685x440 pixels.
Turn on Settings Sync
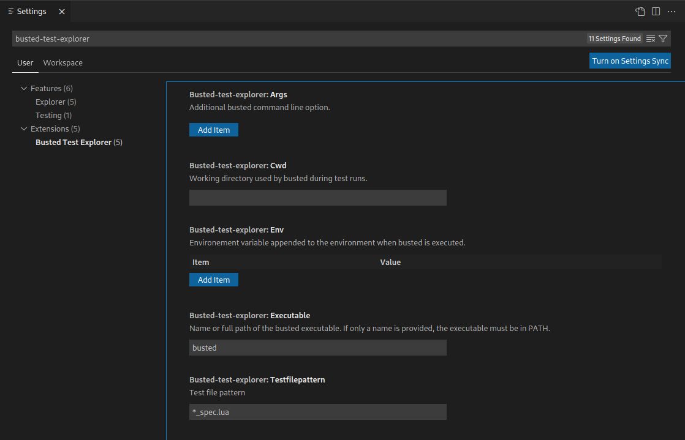tap(630, 61)
